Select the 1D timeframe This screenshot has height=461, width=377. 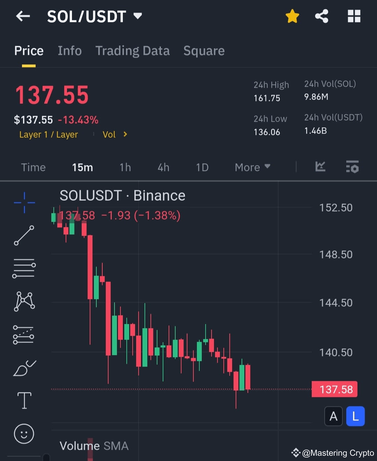(202, 167)
